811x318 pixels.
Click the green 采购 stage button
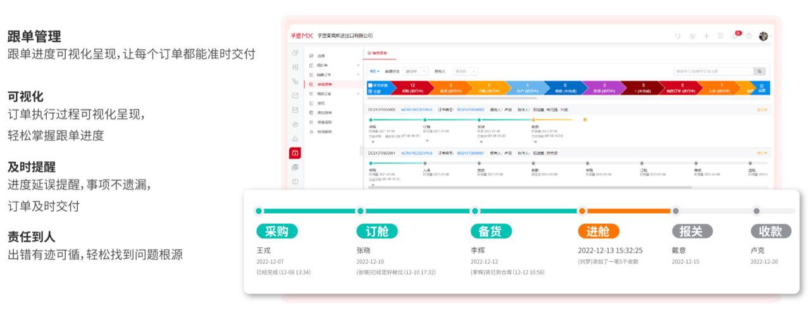(276, 231)
